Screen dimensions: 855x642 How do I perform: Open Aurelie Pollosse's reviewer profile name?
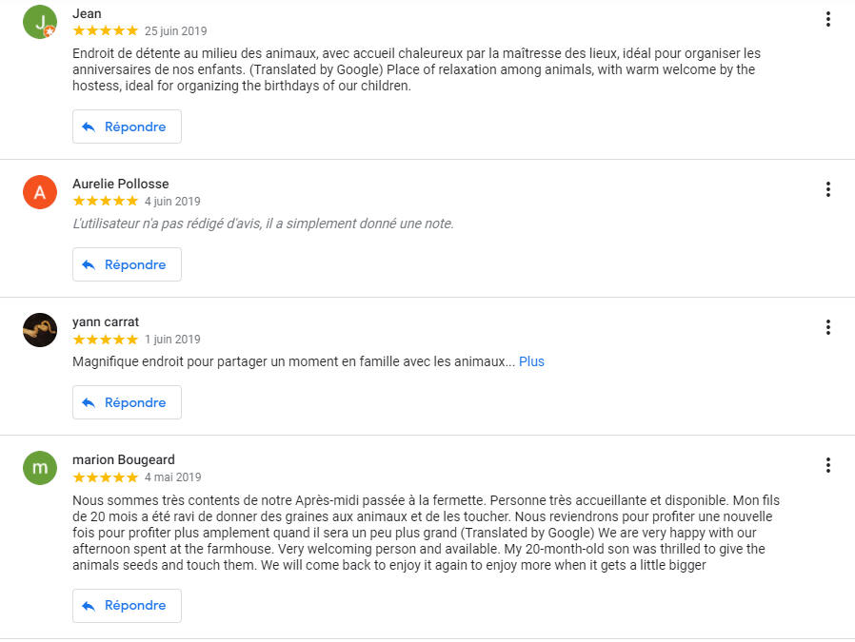coord(121,185)
